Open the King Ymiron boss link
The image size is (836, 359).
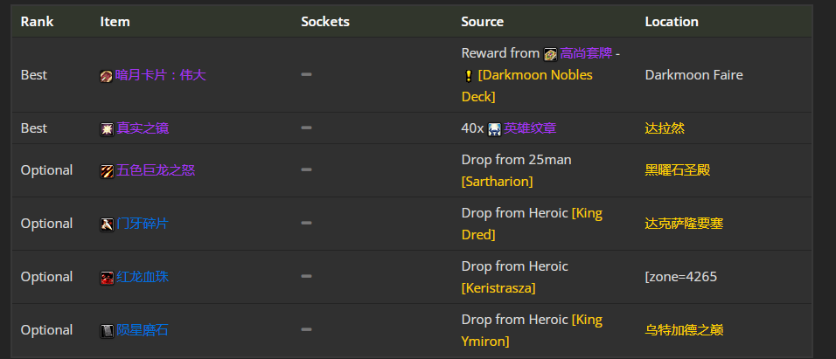[532, 331]
